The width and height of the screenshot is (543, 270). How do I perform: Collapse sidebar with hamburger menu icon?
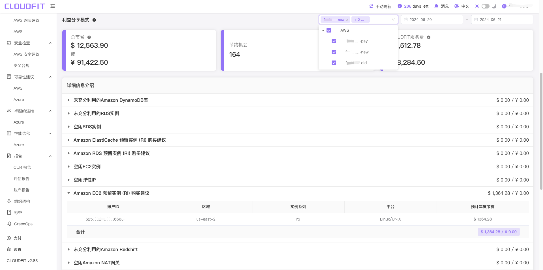pyautogui.click(x=53, y=6)
